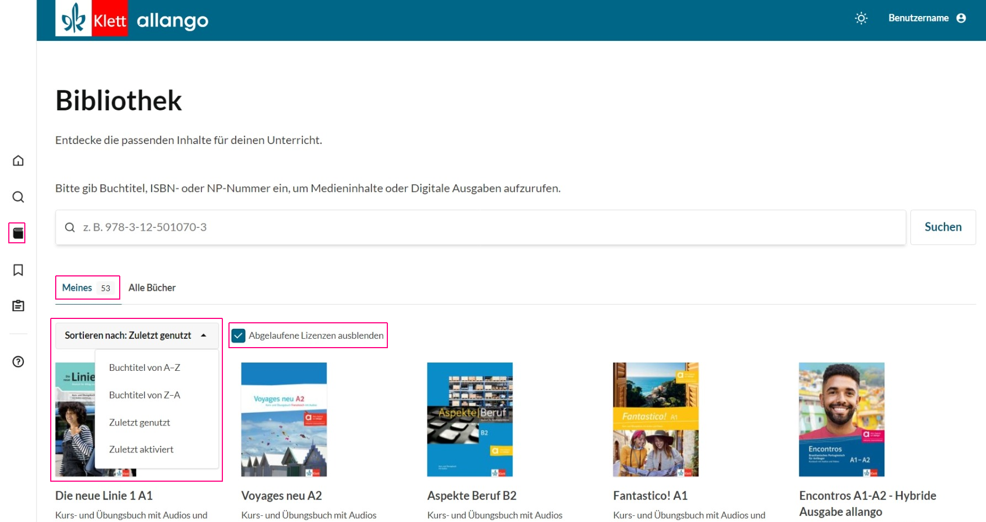This screenshot has width=986, height=522.
Task: Open the 'Aspekte Beruf B2' title link
Action: (472, 496)
